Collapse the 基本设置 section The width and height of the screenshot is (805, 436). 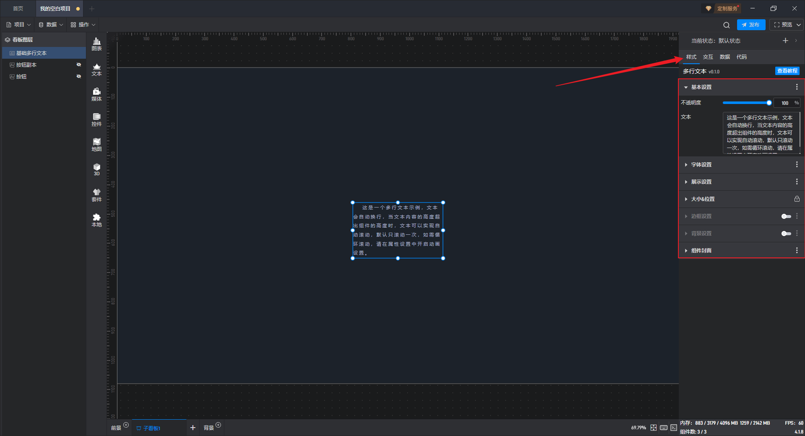coord(686,87)
